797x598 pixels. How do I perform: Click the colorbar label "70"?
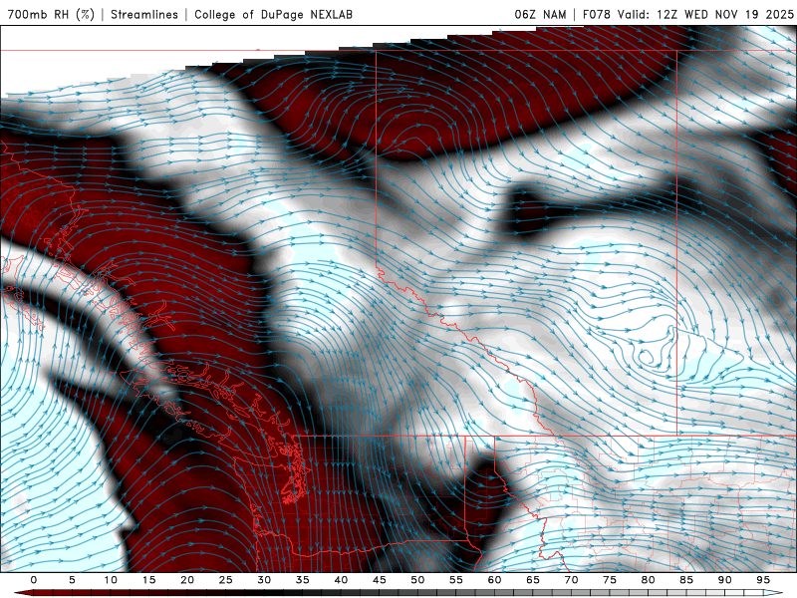click(571, 580)
